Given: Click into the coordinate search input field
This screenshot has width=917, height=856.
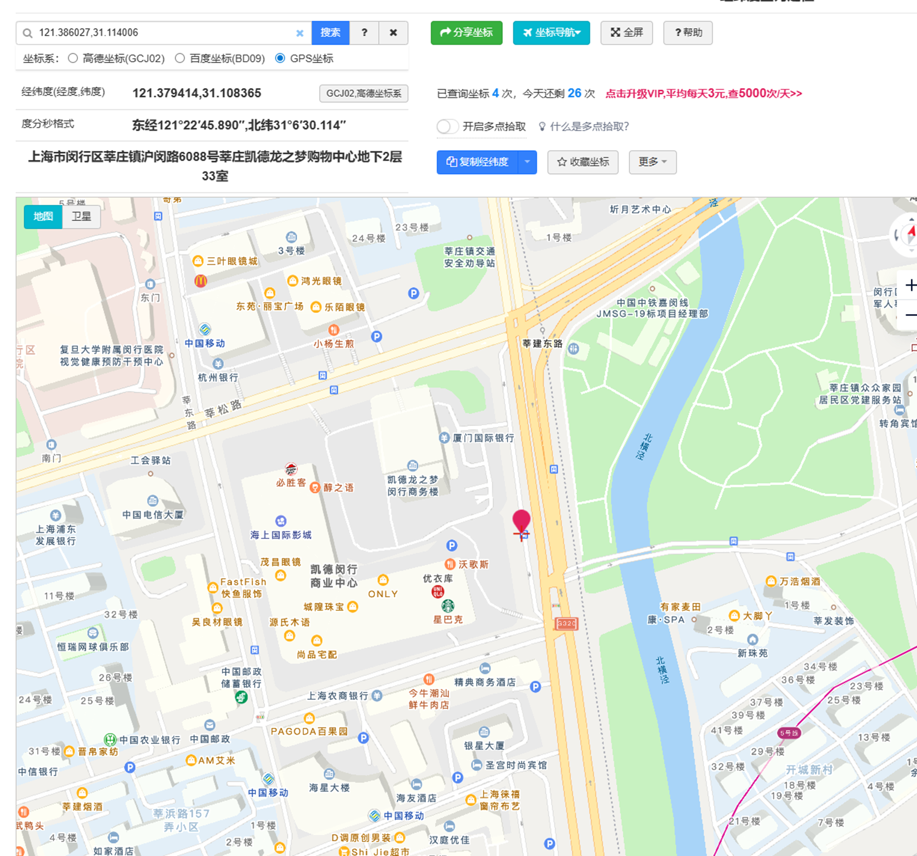Looking at the screenshot, I should 163,33.
